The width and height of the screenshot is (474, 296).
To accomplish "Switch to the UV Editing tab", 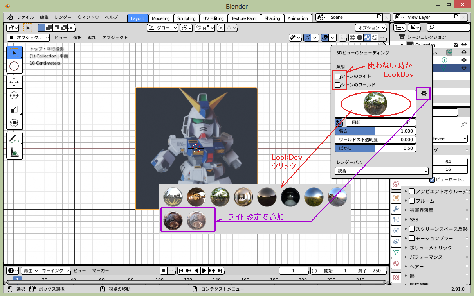I will coord(213,18).
